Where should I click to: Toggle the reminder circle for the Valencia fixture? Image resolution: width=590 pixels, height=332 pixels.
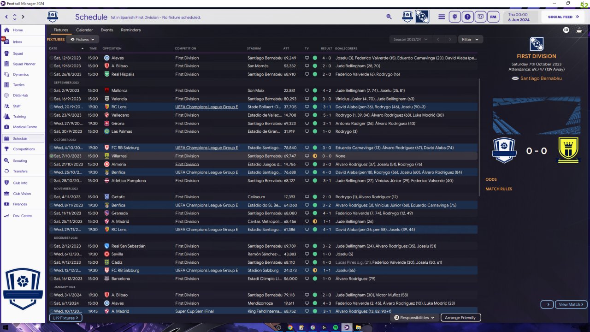click(52, 99)
